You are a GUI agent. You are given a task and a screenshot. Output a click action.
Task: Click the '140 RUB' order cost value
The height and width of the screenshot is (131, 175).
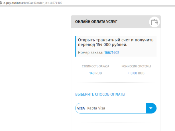pyautogui.click(x=95, y=73)
